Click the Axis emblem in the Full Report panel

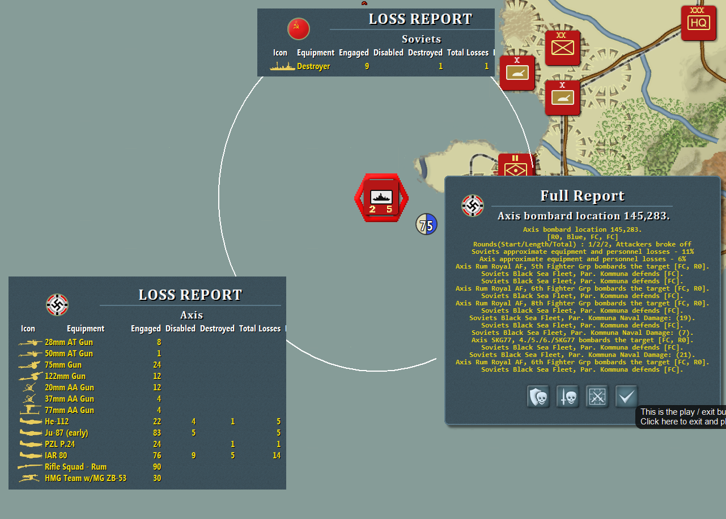472,206
